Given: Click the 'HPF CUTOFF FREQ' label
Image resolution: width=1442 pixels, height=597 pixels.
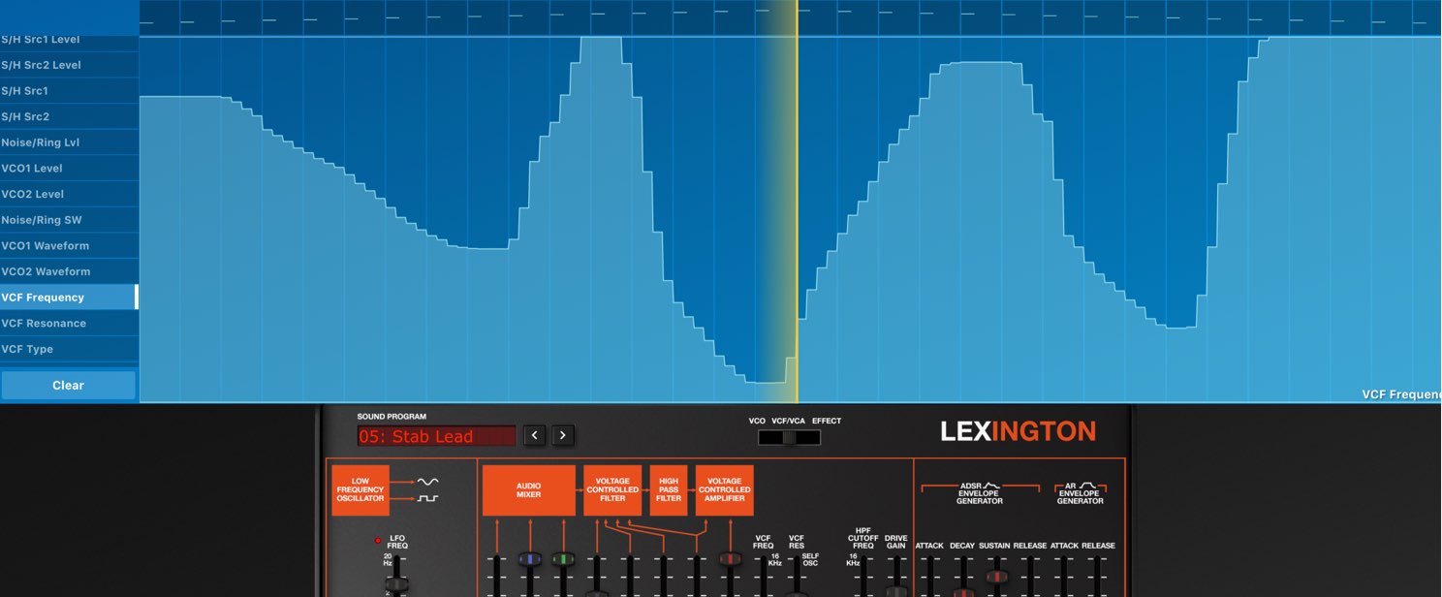Looking at the screenshot, I should (x=863, y=539).
